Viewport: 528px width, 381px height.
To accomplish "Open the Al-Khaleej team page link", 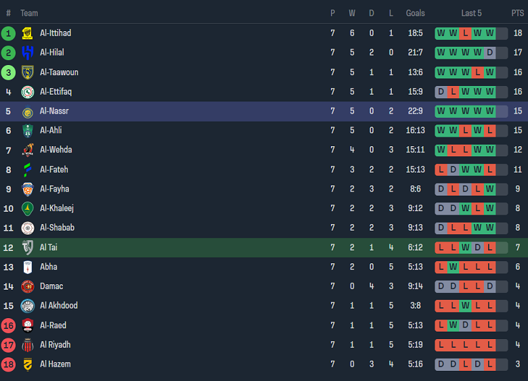I will coord(57,208).
